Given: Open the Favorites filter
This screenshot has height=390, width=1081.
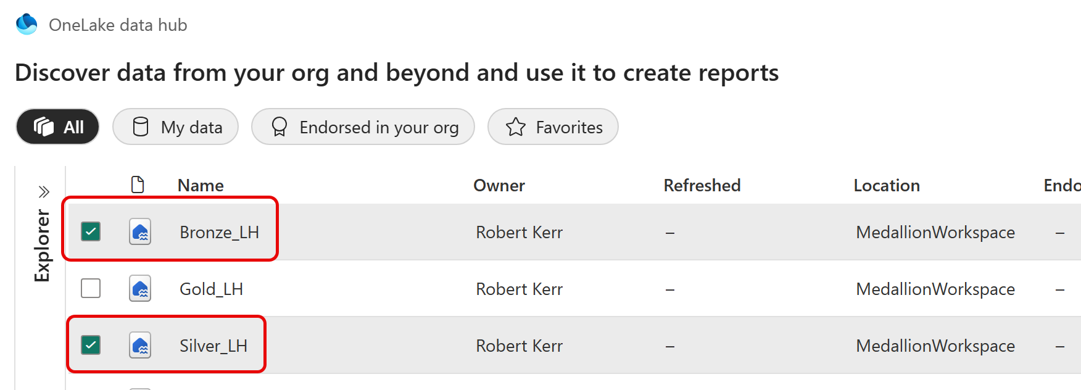Looking at the screenshot, I should tap(553, 127).
